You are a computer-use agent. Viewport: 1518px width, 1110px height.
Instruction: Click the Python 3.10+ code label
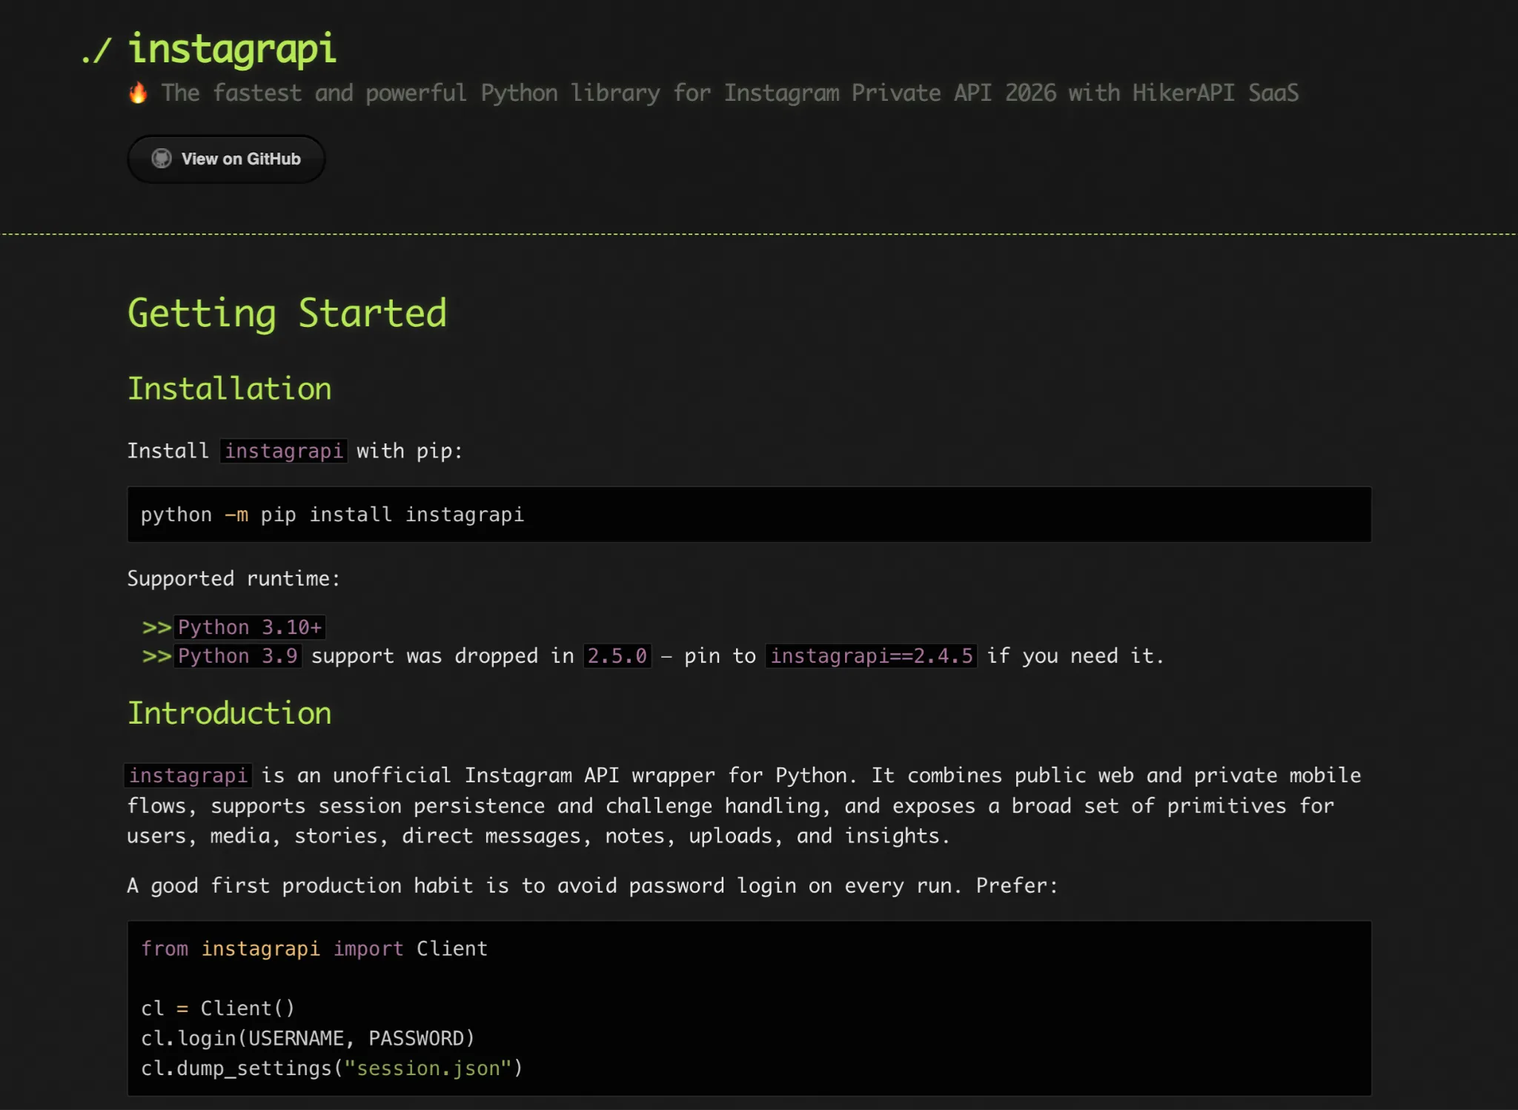[250, 627]
